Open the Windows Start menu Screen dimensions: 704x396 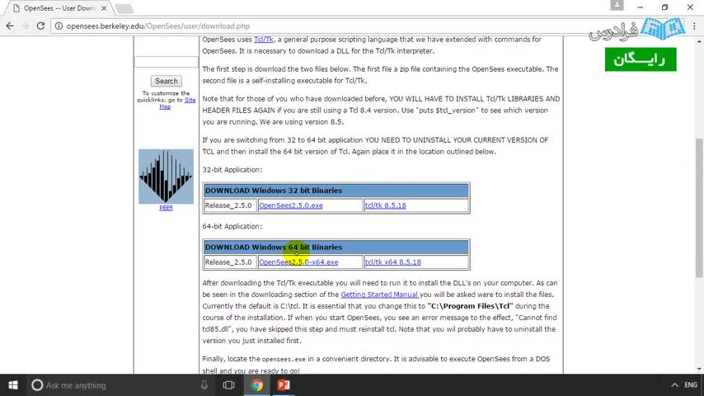13,385
